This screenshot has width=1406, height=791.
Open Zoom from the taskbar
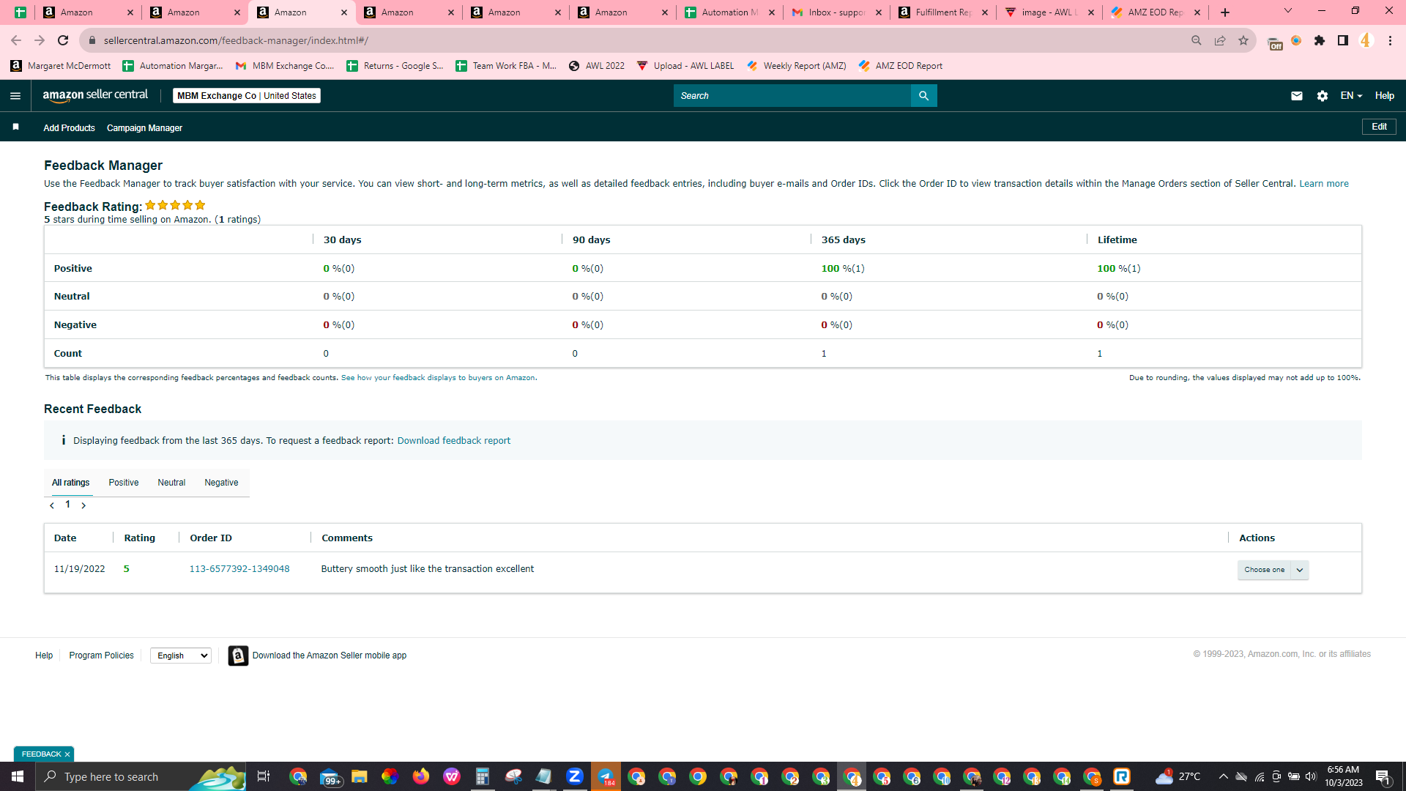[575, 776]
